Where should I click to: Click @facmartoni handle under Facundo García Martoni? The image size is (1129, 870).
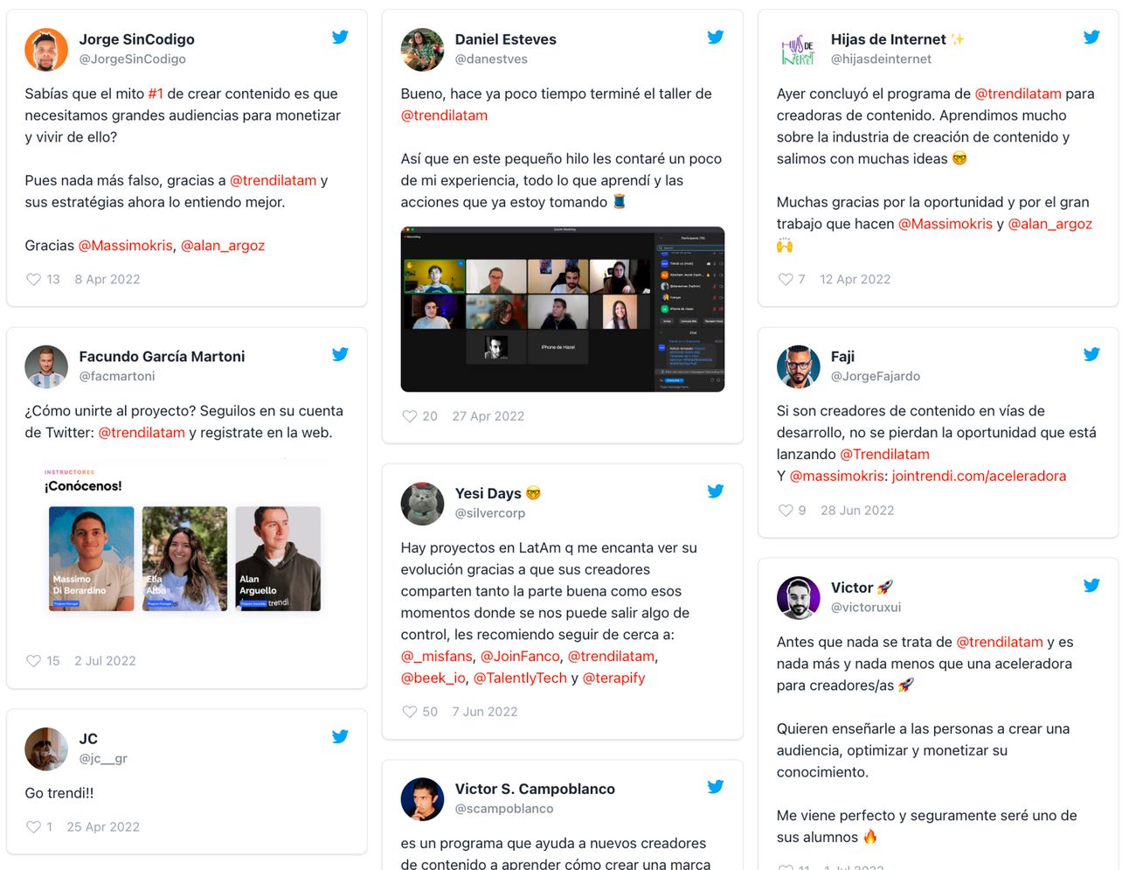click(x=117, y=376)
